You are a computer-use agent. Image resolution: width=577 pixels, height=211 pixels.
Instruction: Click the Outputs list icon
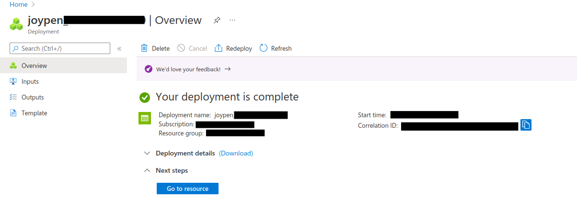click(13, 97)
